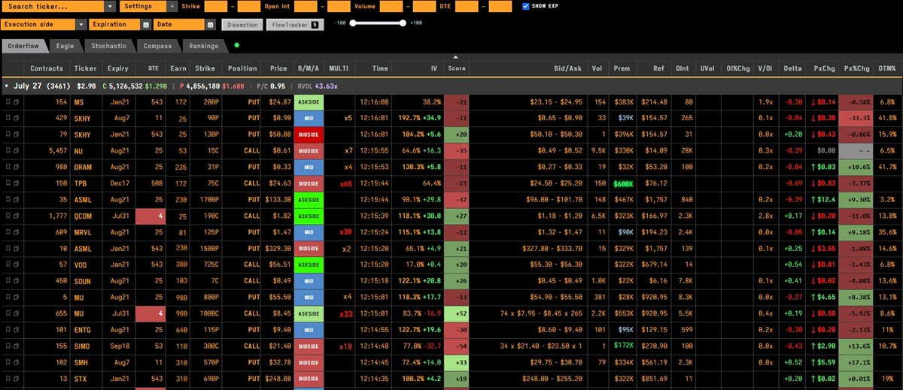Sort by the OTM% column header

[x=887, y=68]
